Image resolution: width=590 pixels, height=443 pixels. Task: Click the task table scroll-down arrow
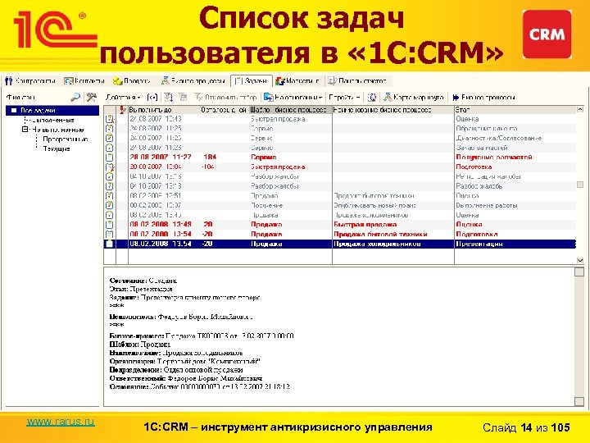point(580,260)
